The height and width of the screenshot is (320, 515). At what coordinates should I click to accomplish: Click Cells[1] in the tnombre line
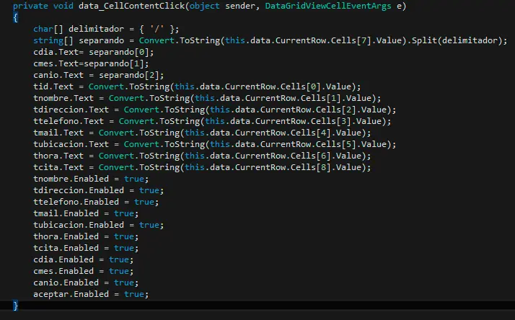(321, 98)
